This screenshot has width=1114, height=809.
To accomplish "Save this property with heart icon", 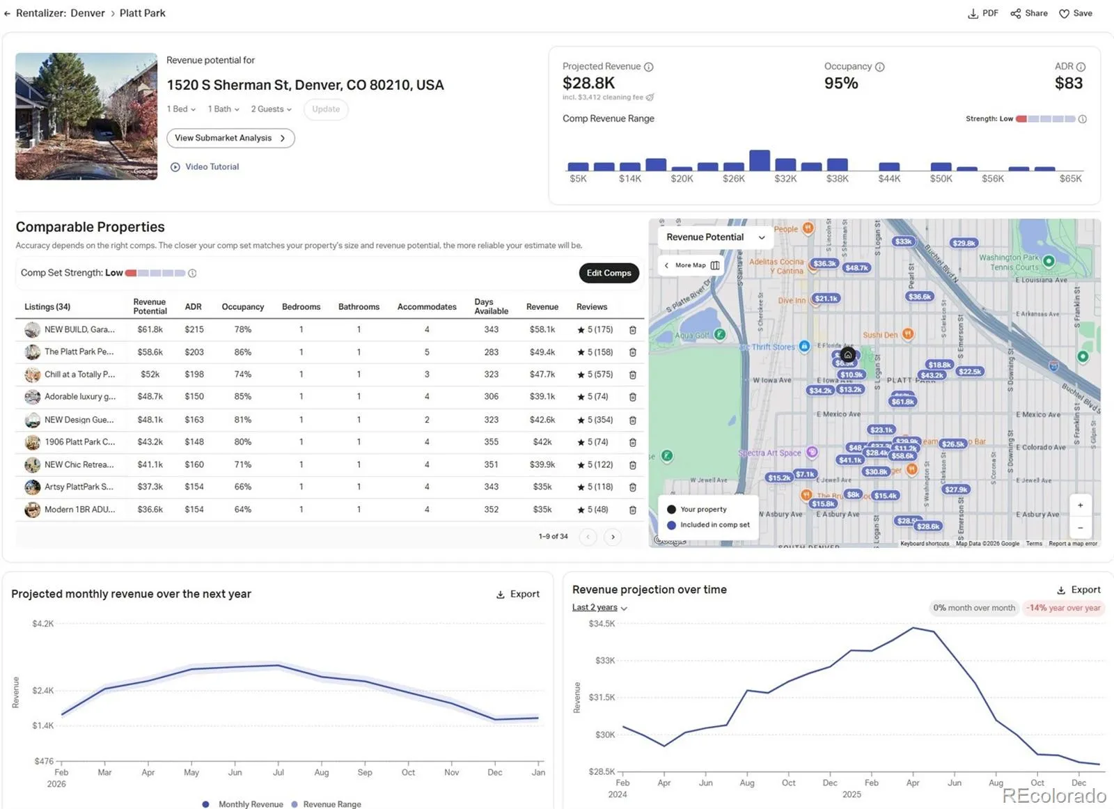I will pyautogui.click(x=1064, y=14).
